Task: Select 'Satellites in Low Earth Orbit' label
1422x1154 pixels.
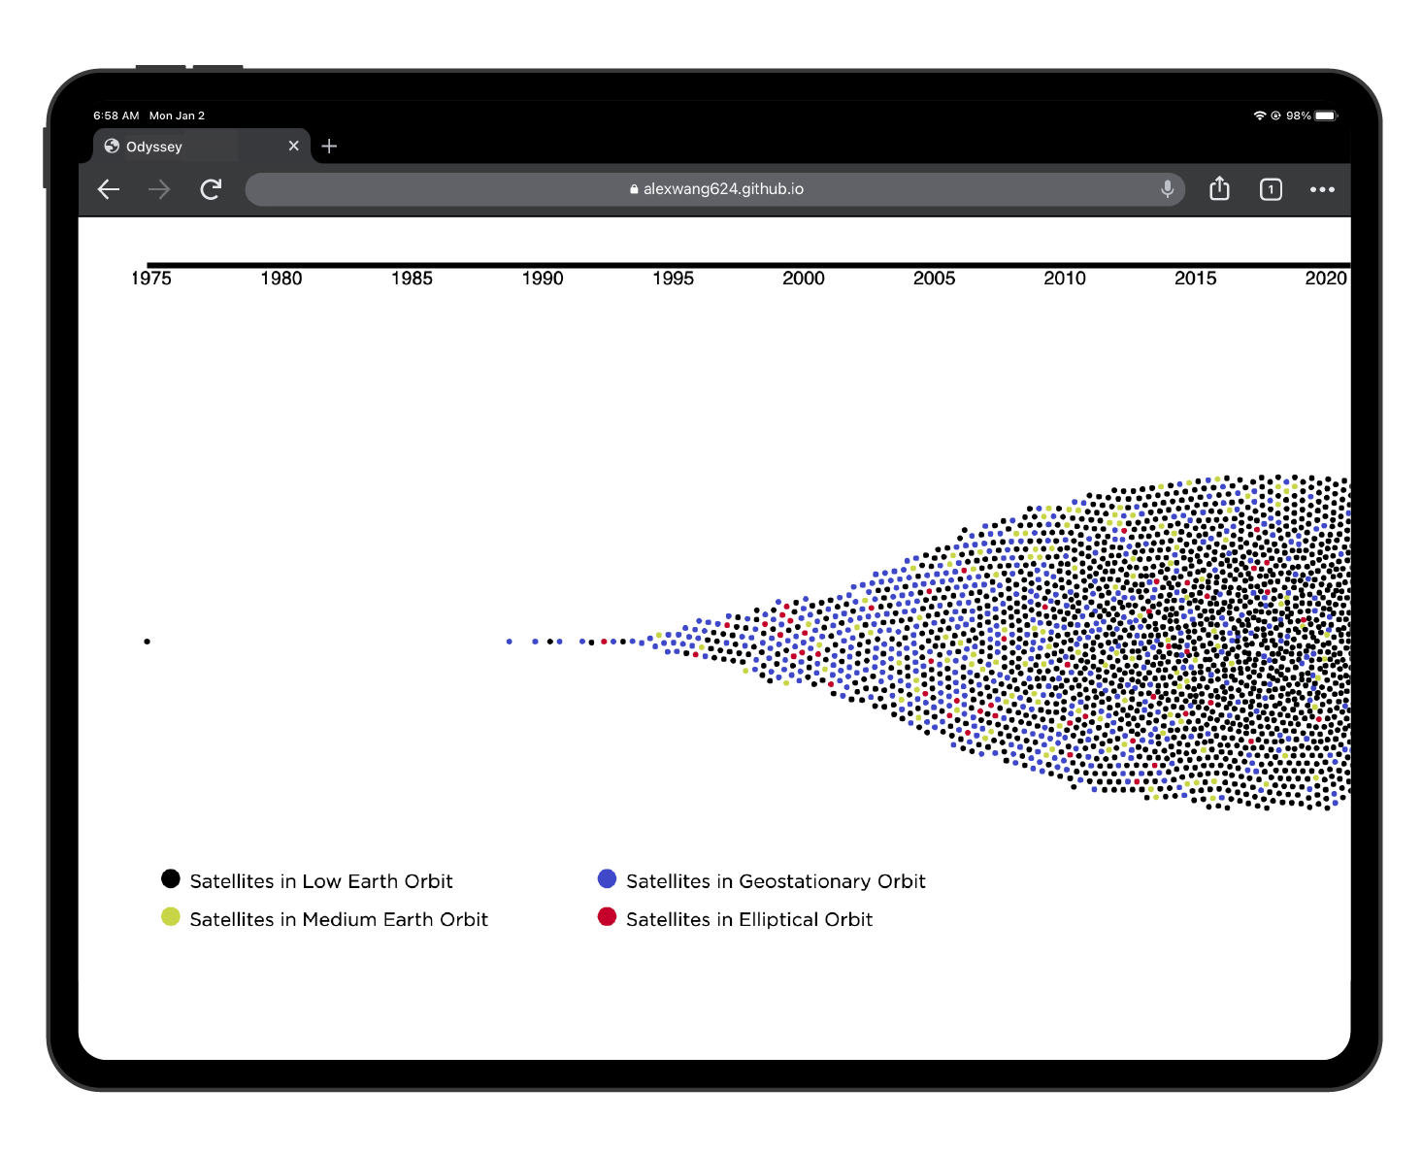Action: pyautogui.click(x=321, y=881)
